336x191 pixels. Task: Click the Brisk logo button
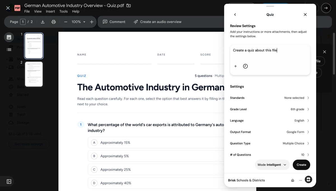point(308,180)
